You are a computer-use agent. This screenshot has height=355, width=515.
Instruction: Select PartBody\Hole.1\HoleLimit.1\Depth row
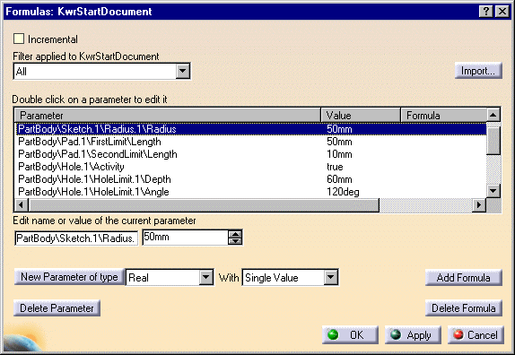pyautogui.click(x=251, y=179)
